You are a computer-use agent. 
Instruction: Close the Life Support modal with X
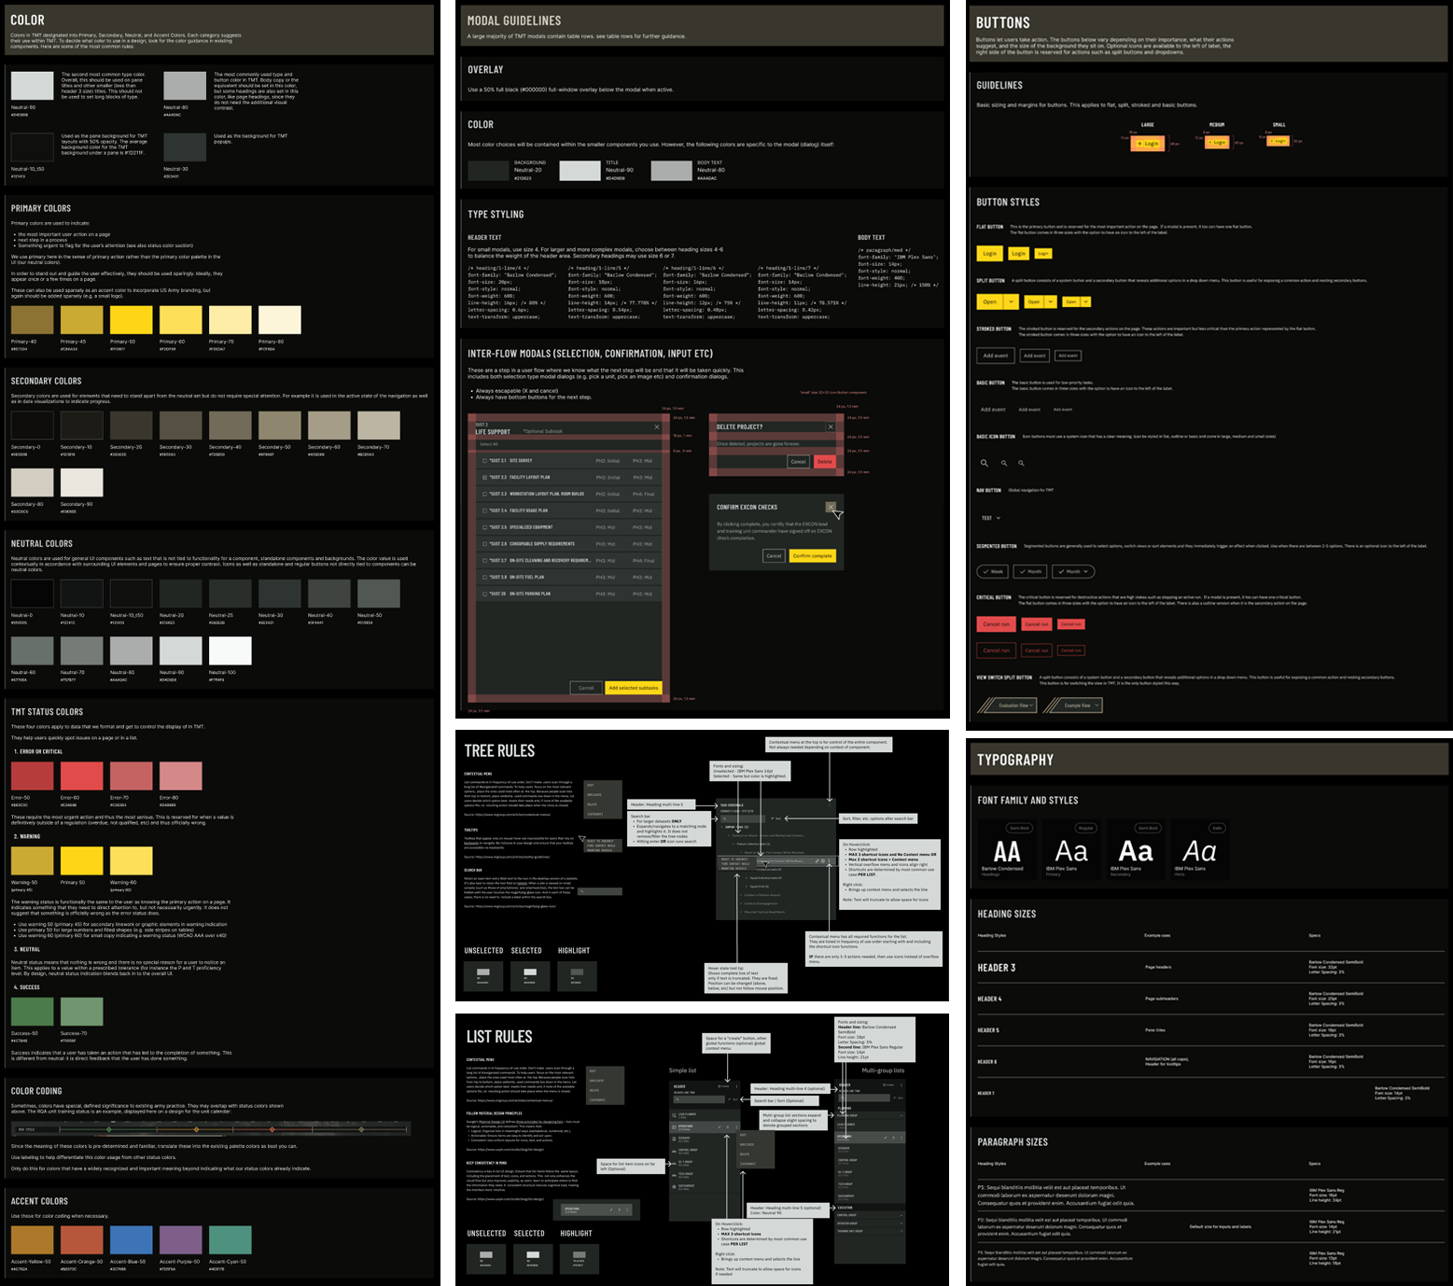(x=657, y=426)
